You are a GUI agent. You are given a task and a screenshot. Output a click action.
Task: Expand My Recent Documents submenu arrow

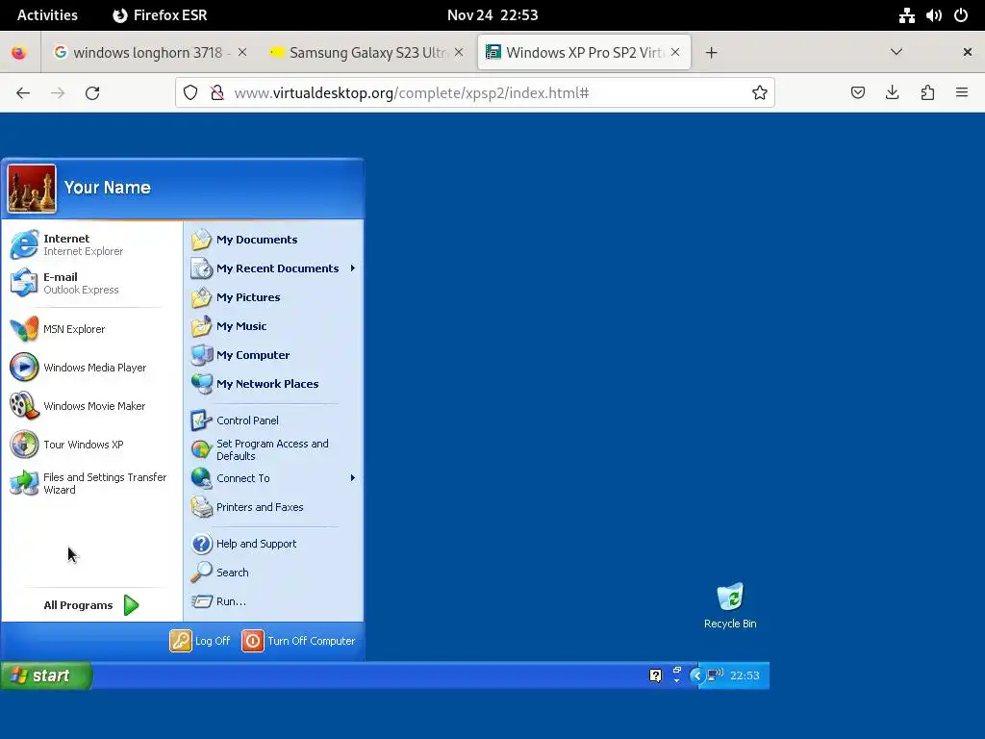click(352, 268)
